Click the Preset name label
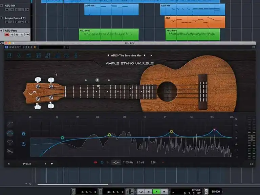260x195 pixels. [x=27, y=164]
